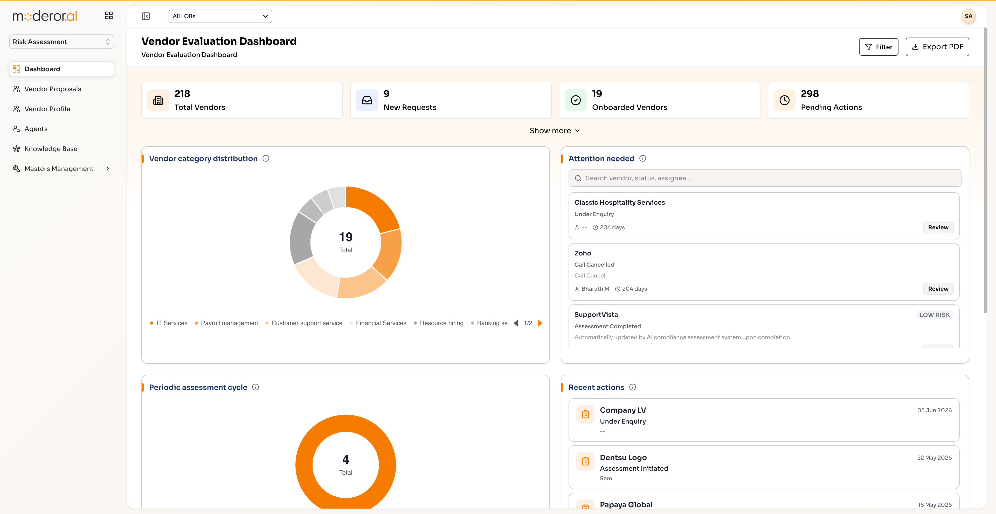Open the apps grid icon beside the logo
996x514 pixels.
[x=109, y=16]
